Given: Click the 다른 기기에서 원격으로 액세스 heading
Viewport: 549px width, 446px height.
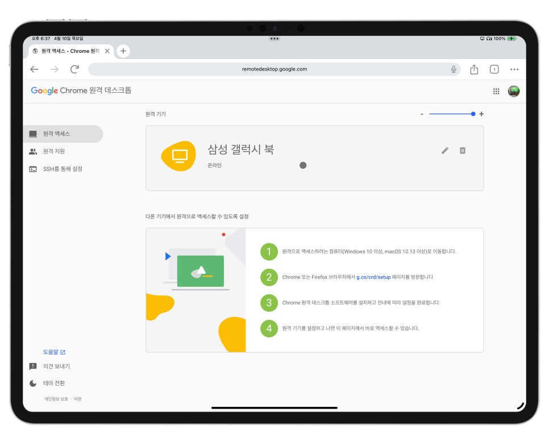Looking at the screenshot, I should [x=197, y=216].
